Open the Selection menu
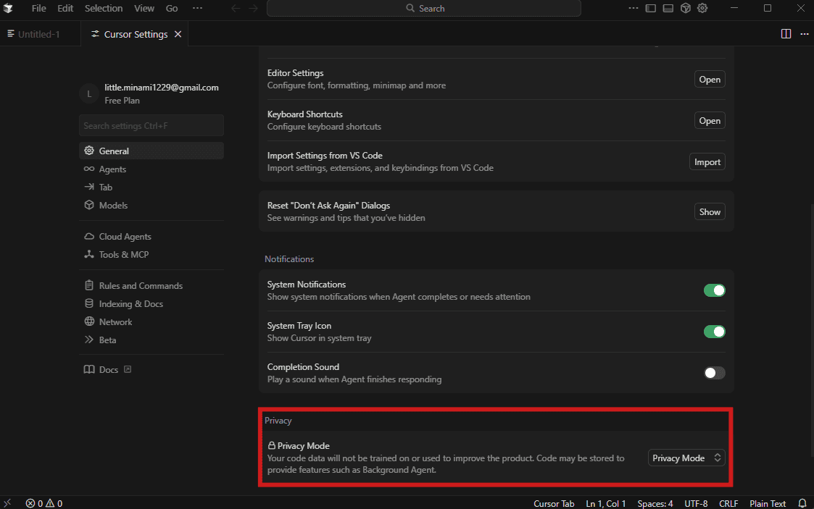The width and height of the screenshot is (814, 509). pyautogui.click(x=104, y=9)
